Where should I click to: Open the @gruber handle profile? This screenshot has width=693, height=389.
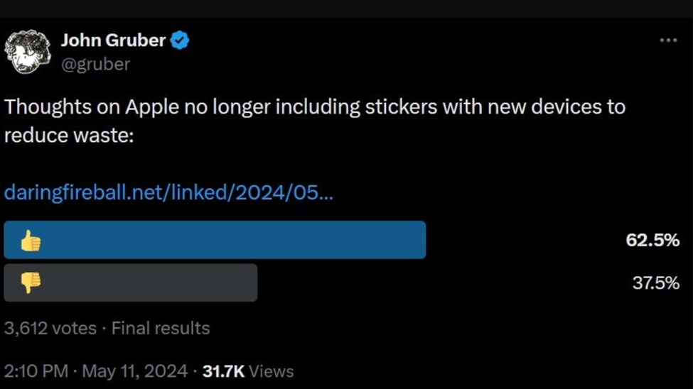pyautogui.click(x=95, y=64)
